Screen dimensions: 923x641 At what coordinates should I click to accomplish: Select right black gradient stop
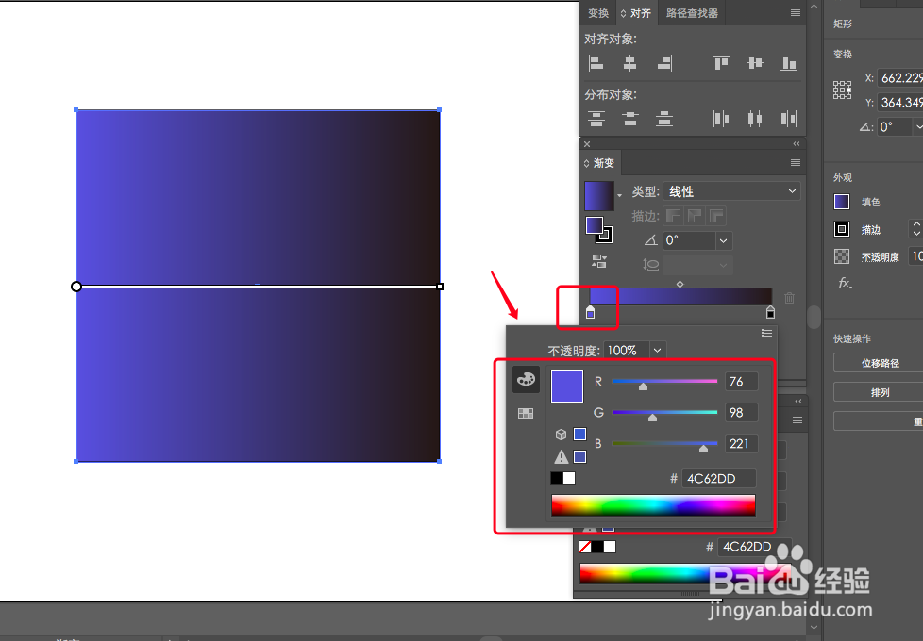770,312
